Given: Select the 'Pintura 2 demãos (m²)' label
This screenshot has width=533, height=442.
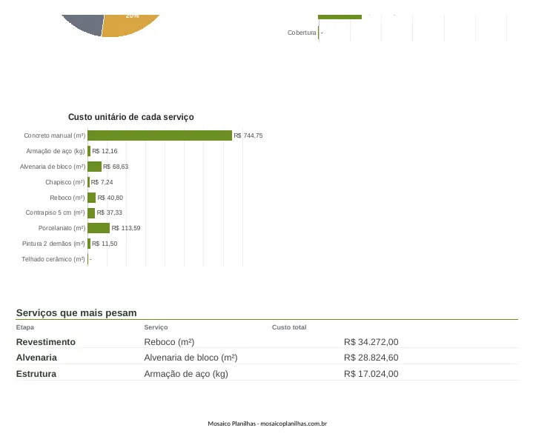Looking at the screenshot, I should click(x=53, y=244).
